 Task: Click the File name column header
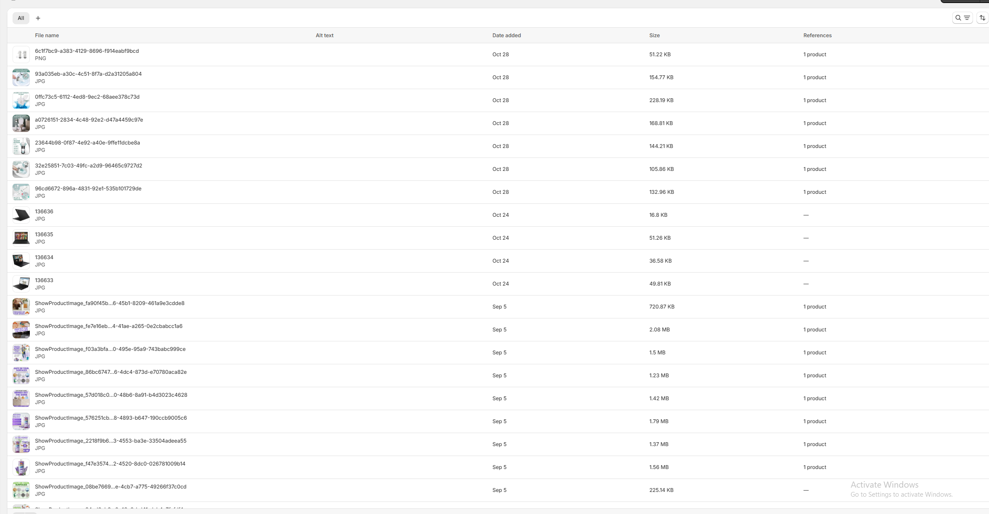(x=47, y=35)
